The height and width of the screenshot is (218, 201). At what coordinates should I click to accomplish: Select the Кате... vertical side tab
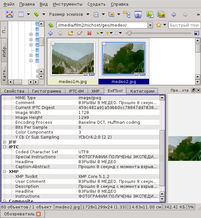[x=4, y=73]
